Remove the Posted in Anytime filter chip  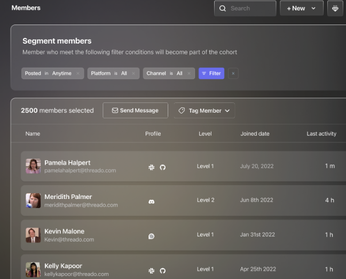78,74
